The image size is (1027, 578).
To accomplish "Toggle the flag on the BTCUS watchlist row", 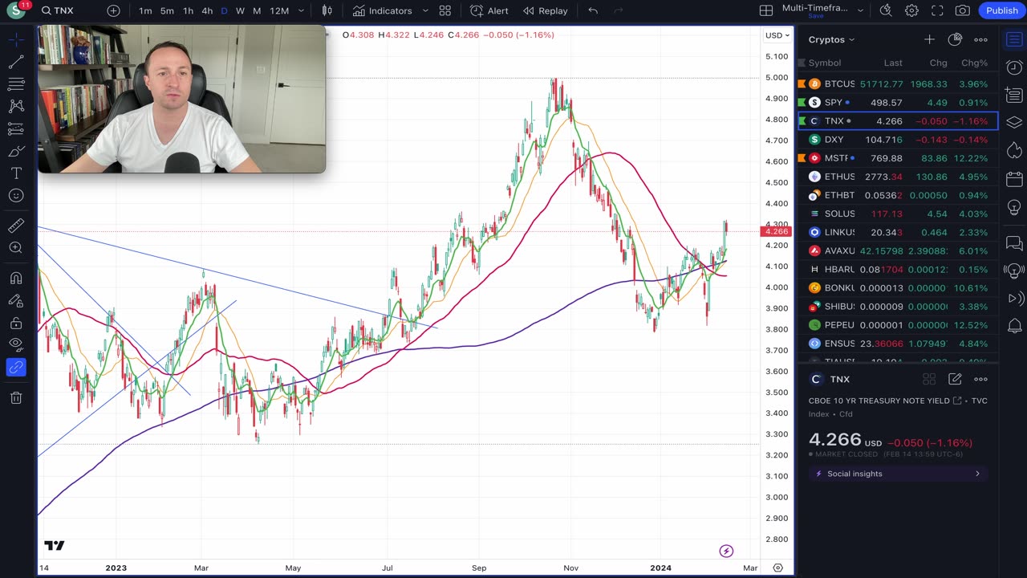I will (802, 83).
